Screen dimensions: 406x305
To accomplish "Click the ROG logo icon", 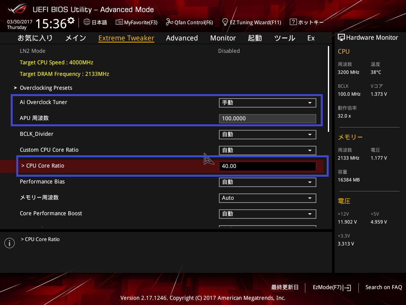I will (x=17, y=10).
